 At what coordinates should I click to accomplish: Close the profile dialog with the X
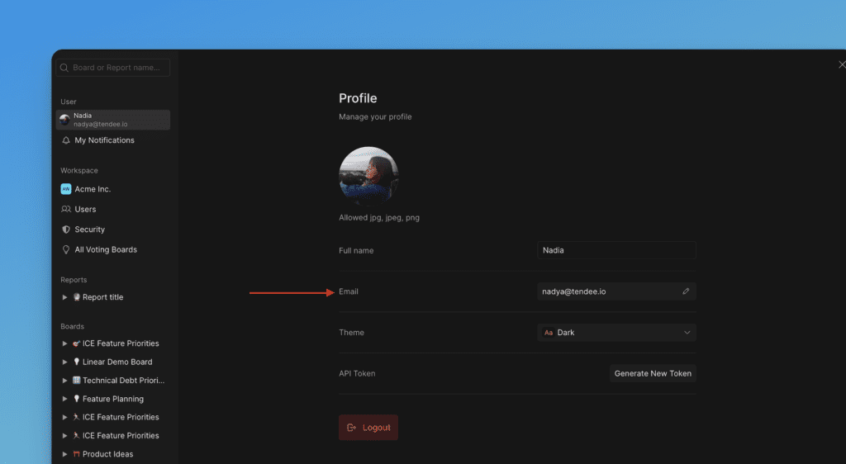point(841,64)
